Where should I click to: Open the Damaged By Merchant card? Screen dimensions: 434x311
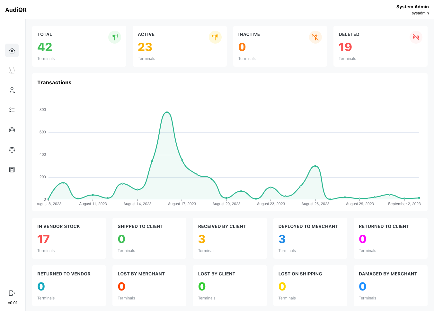click(391, 286)
